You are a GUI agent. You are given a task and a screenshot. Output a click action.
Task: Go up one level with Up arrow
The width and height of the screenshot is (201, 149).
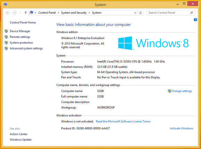(x=26, y=13)
